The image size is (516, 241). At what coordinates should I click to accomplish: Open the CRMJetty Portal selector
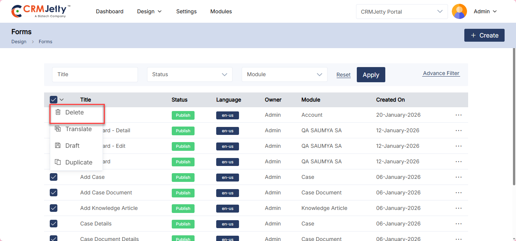[x=402, y=12]
